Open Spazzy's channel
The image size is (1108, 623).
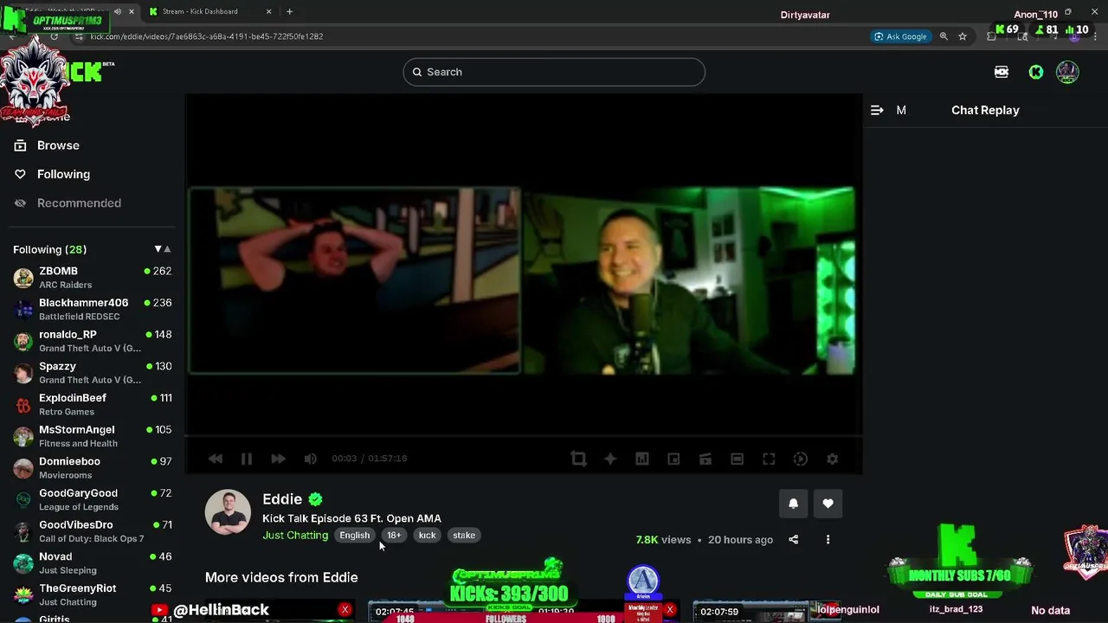coord(92,372)
